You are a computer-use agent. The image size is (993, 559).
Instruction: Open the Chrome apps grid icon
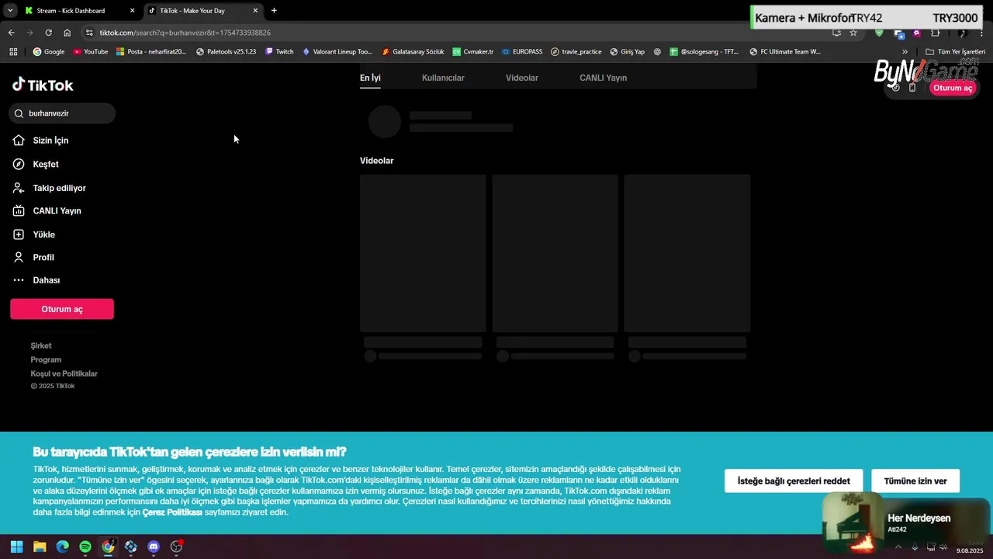(x=13, y=52)
